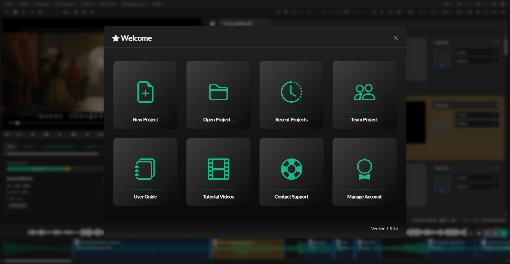The width and height of the screenshot is (510, 264).
Task: Click the Team Project people icon
Action: (364, 92)
